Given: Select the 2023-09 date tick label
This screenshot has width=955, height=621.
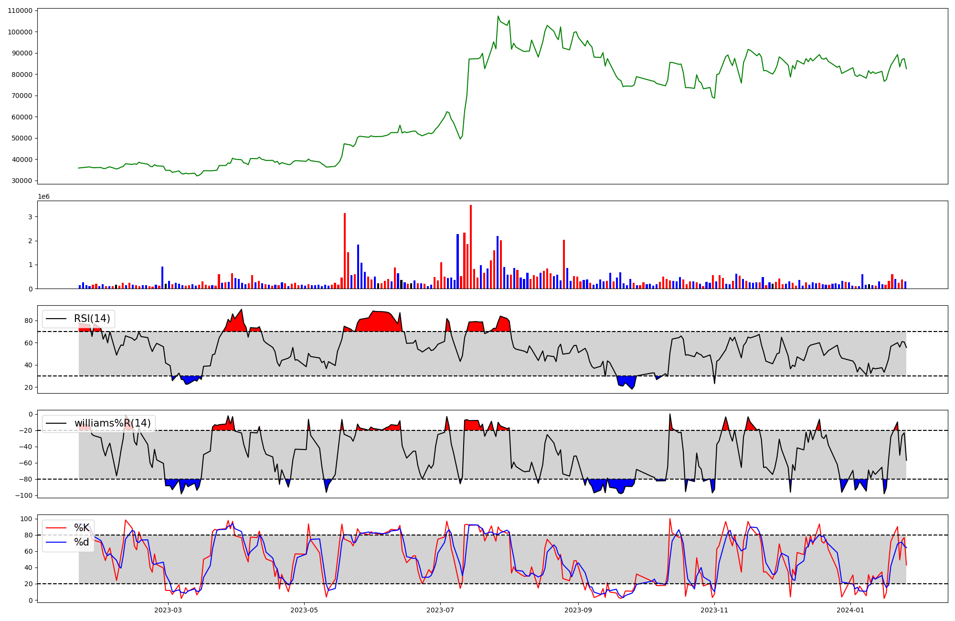Looking at the screenshot, I should pyautogui.click(x=578, y=610).
